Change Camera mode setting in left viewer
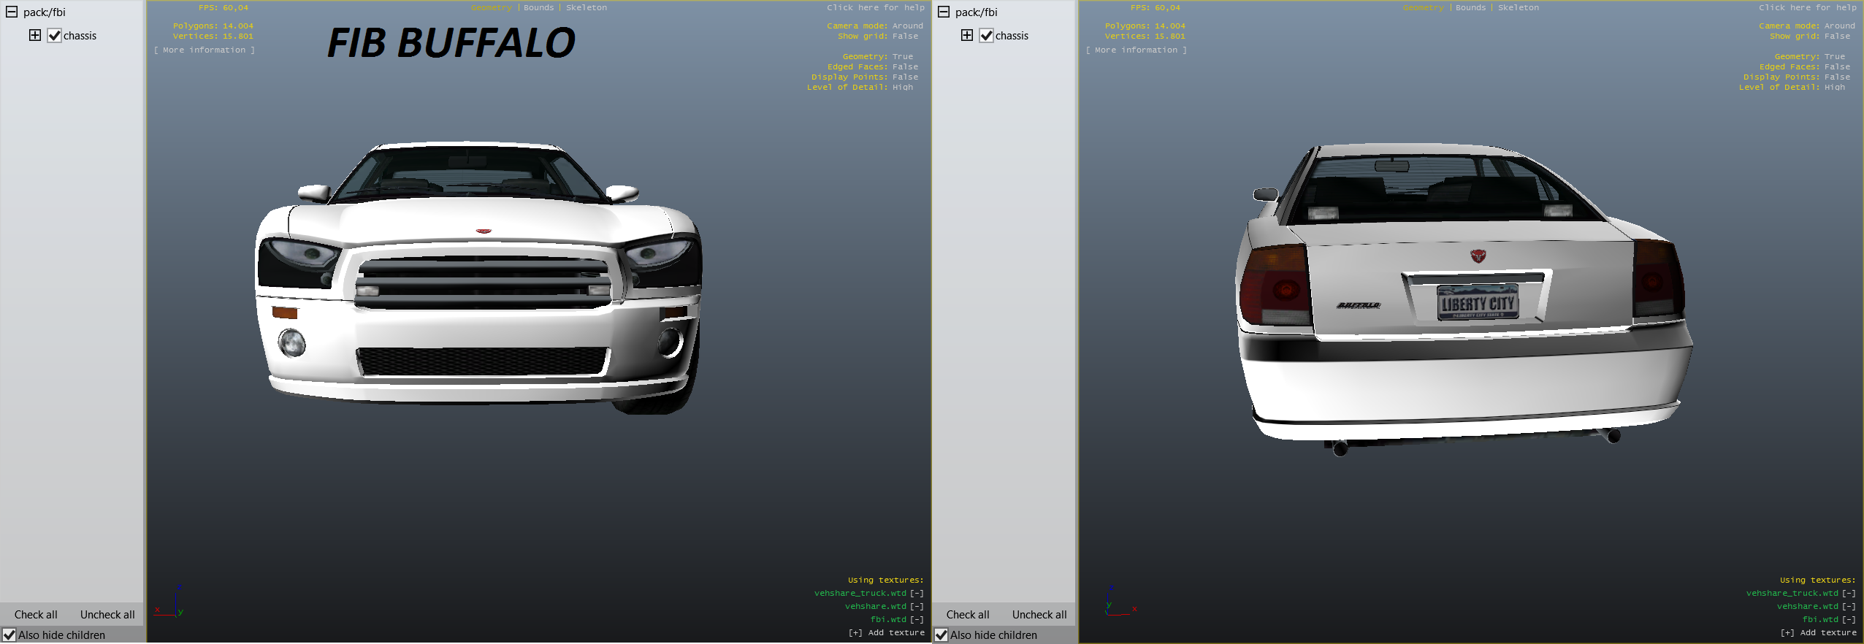 875,26
